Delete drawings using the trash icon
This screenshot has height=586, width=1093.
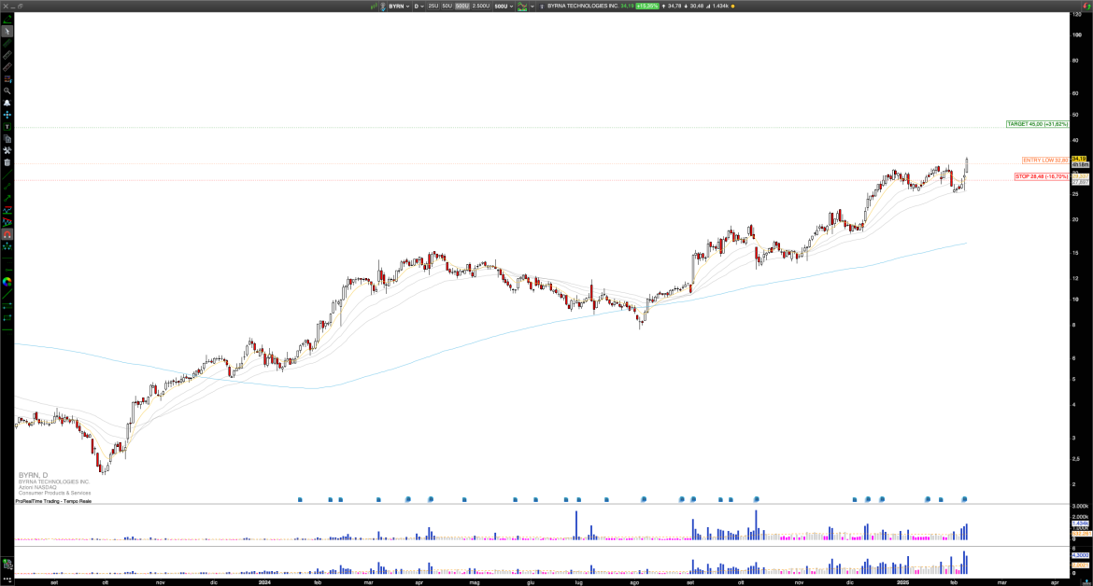pos(7,163)
